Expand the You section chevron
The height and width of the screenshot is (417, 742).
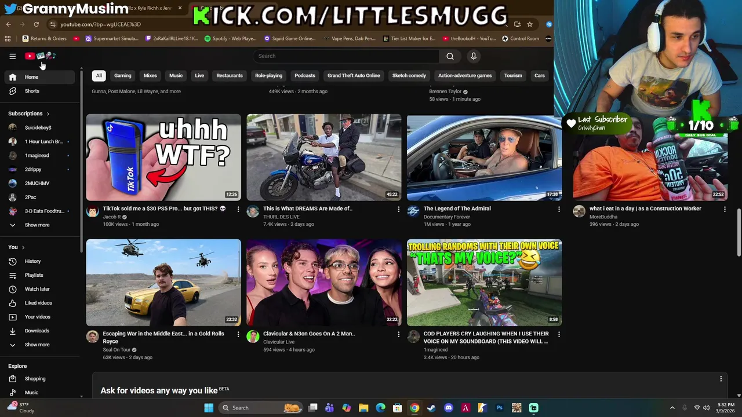(23, 247)
